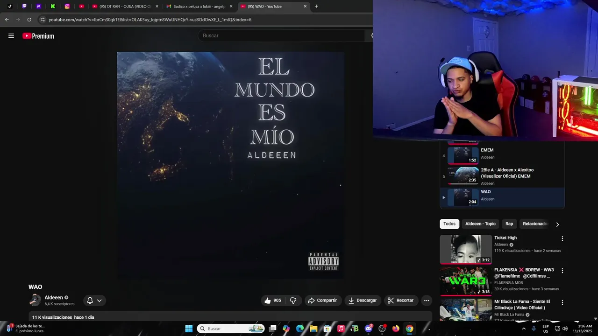
Task: Expand video description with 11 K visualizaciones
Action: pos(230,317)
